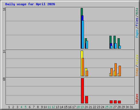Viewport: 140px width, 110px height.
Task: Click day 8 on the x-axis
Action: [38, 107]
